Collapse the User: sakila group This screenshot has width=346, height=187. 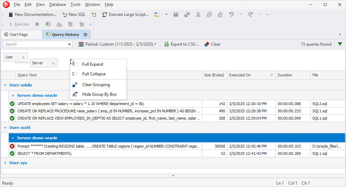(x=5, y=85)
